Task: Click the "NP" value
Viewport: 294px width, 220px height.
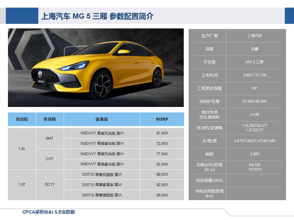Action: tap(254, 88)
